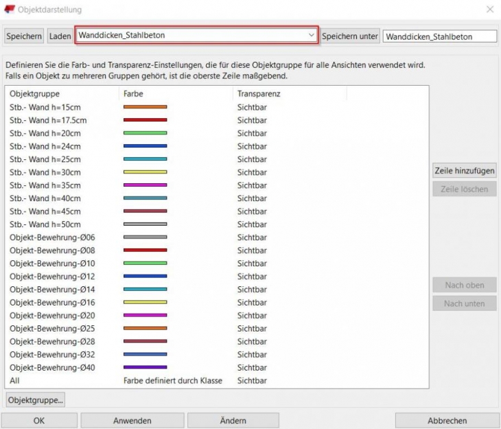Click the Objektdarstellung app icon in title bar
The height and width of the screenshot is (429, 501).
[x=9, y=10]
